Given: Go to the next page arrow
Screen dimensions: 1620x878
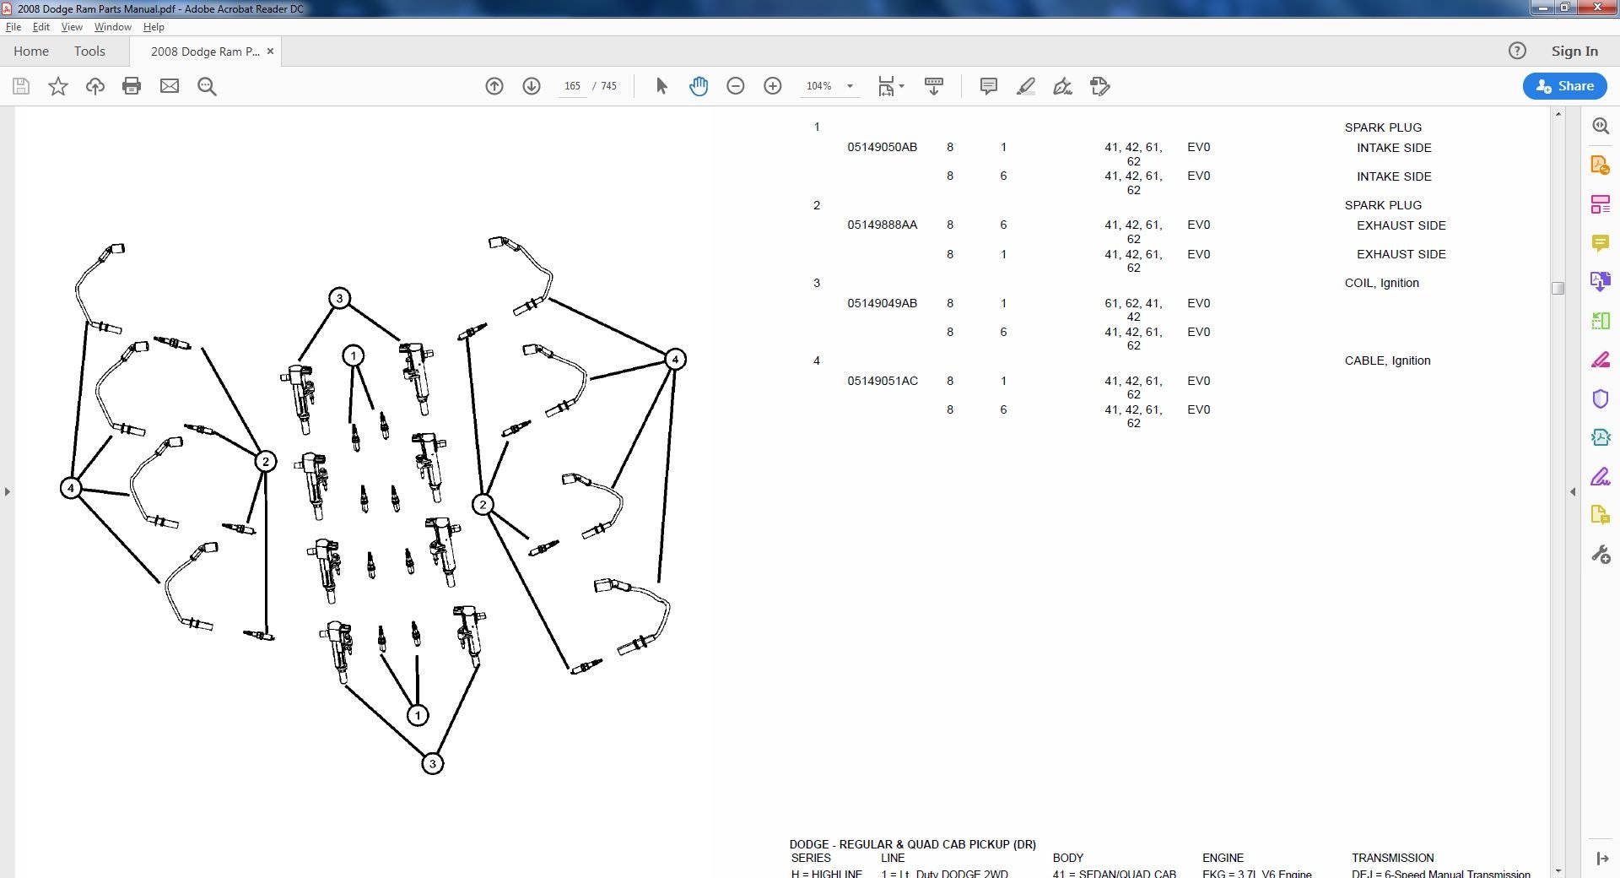Looking at the screenshot, I should click(x=532, y=86).
